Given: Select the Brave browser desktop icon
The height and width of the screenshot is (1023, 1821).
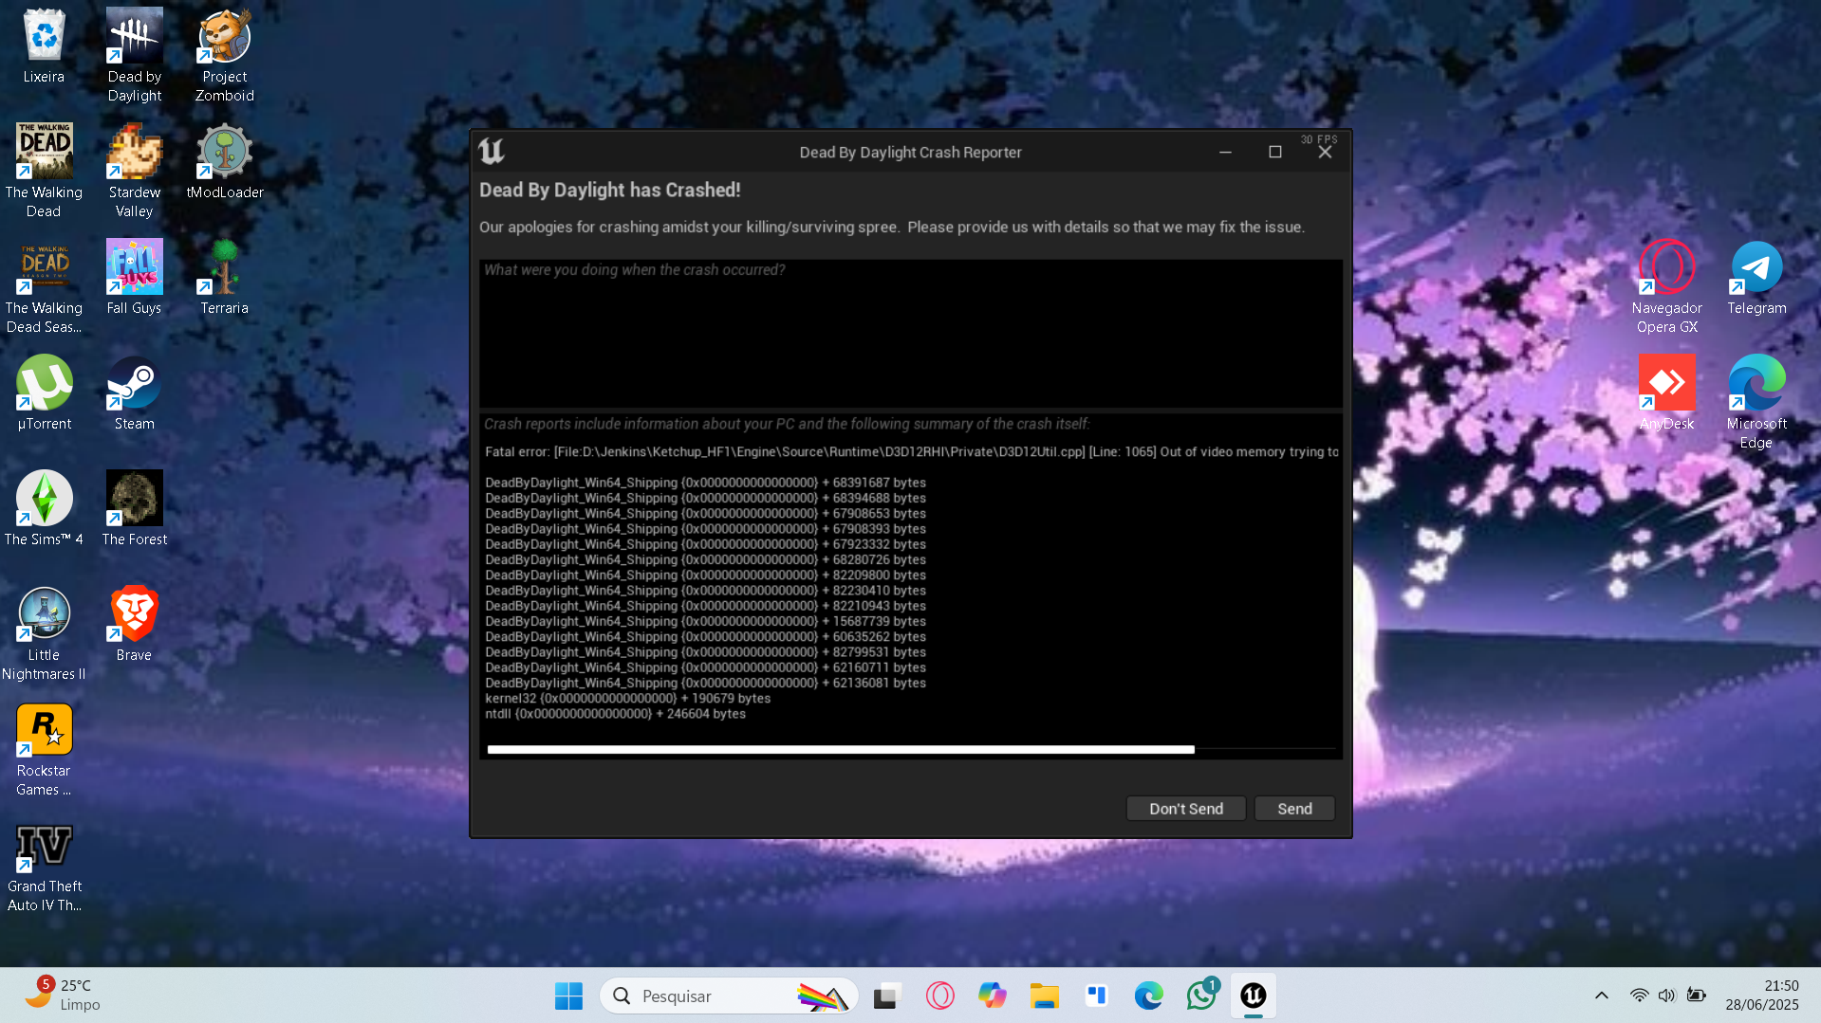Looking at the screenshot, I should click(134, 624).
